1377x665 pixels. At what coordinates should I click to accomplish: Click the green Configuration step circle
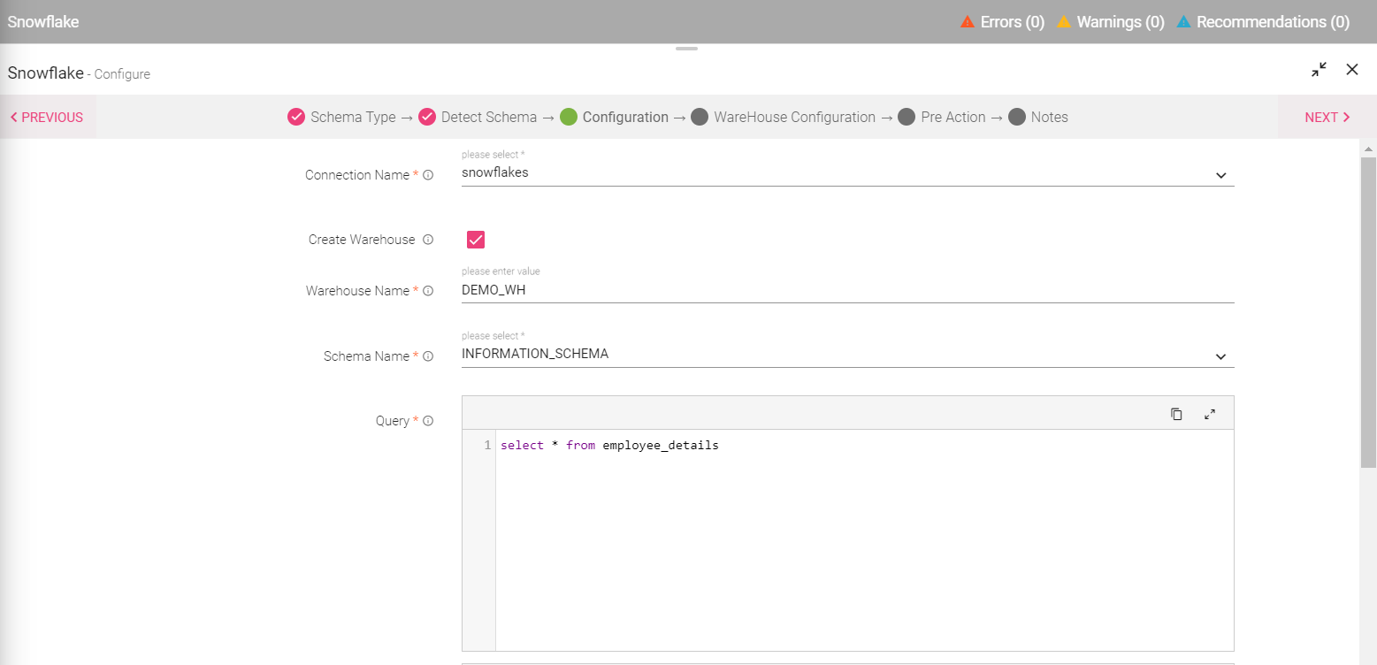click(x=569, y=117)
